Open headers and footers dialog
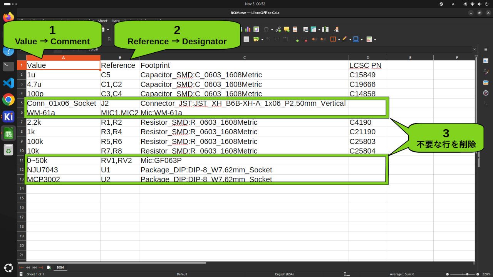The width and height of the screenshot is (493, 277). 295,29
